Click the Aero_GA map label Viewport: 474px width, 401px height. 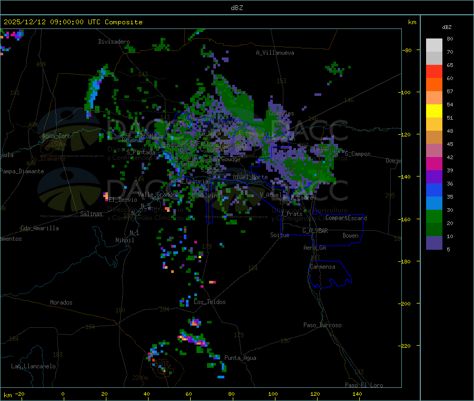(x=315, y=248)
